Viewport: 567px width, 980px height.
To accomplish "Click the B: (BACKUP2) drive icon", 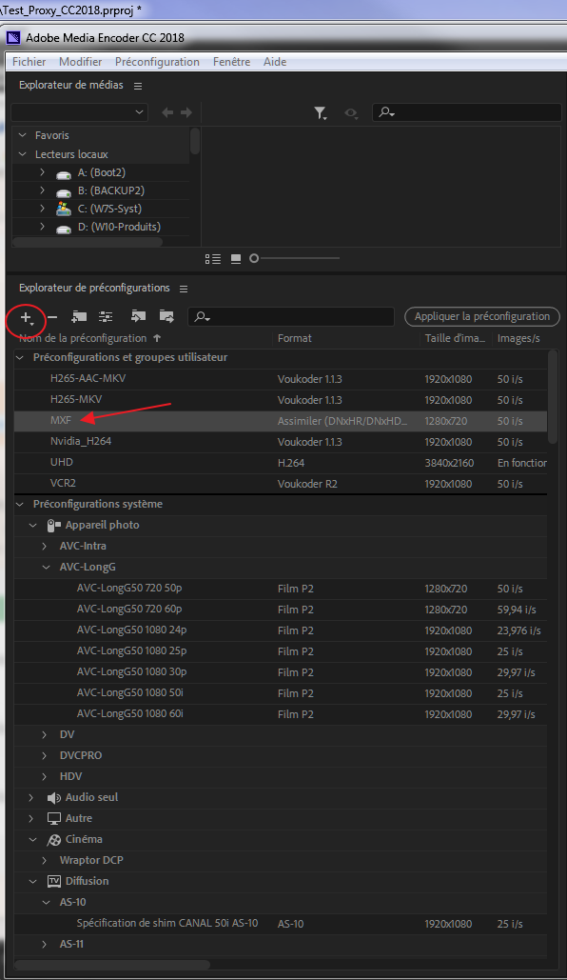I will pyautogui.click(x=64, y=191).
